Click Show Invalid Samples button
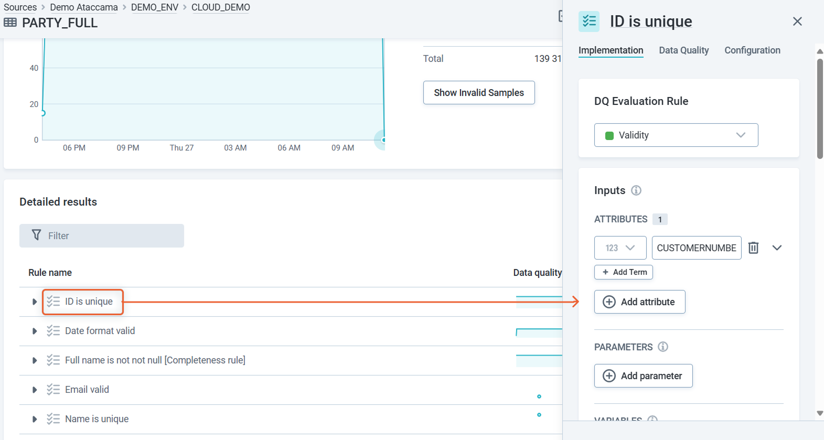 (478, 93)
